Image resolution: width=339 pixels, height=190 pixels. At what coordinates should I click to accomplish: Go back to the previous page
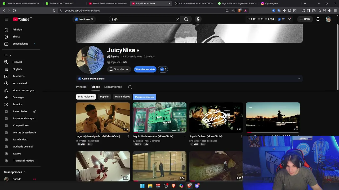coord(4,11)
